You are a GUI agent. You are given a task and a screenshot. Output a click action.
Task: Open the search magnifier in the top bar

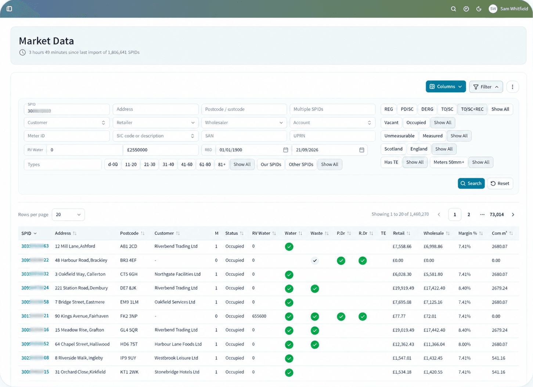point(454,9)
